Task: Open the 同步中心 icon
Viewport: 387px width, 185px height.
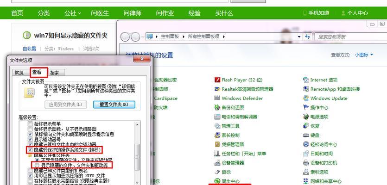Action: point(217,181)
